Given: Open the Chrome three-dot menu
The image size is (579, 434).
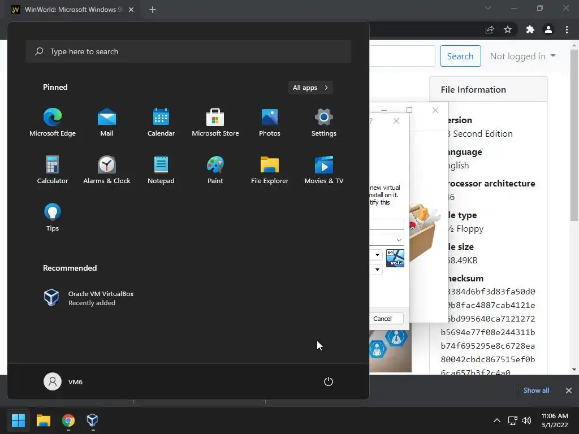Looking at the screenshot, I should click(567, 30).
